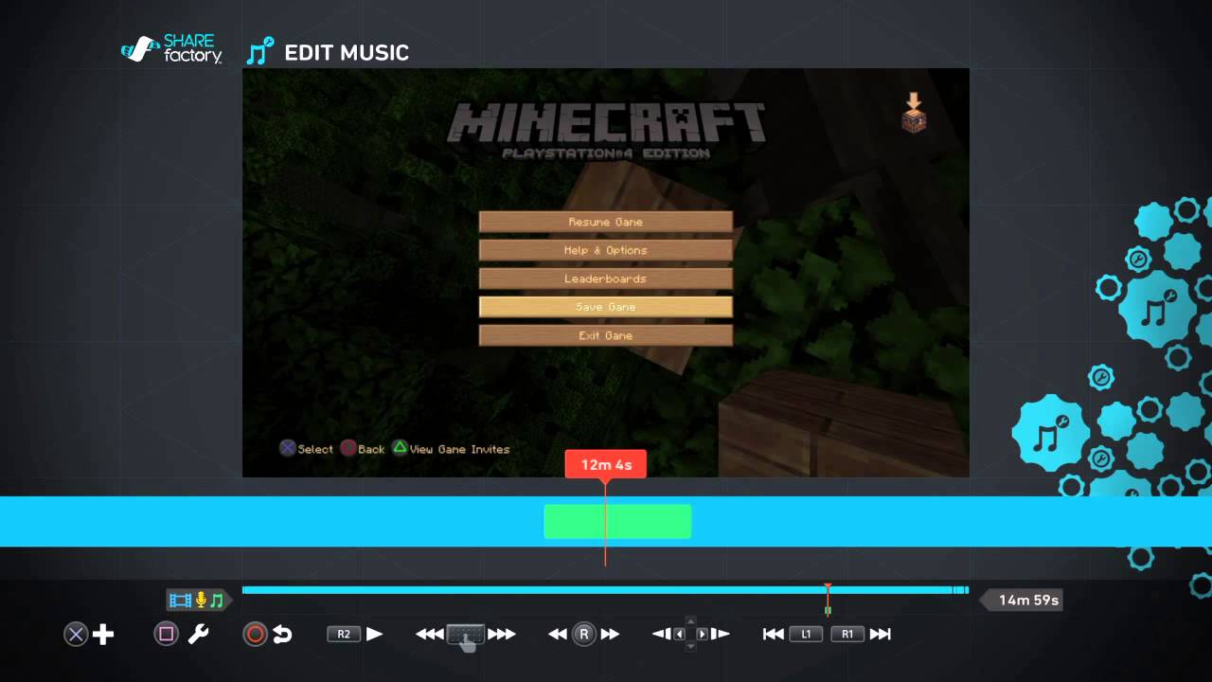
Task: Click the cross button icon for Add
Action: click(76, 635)
